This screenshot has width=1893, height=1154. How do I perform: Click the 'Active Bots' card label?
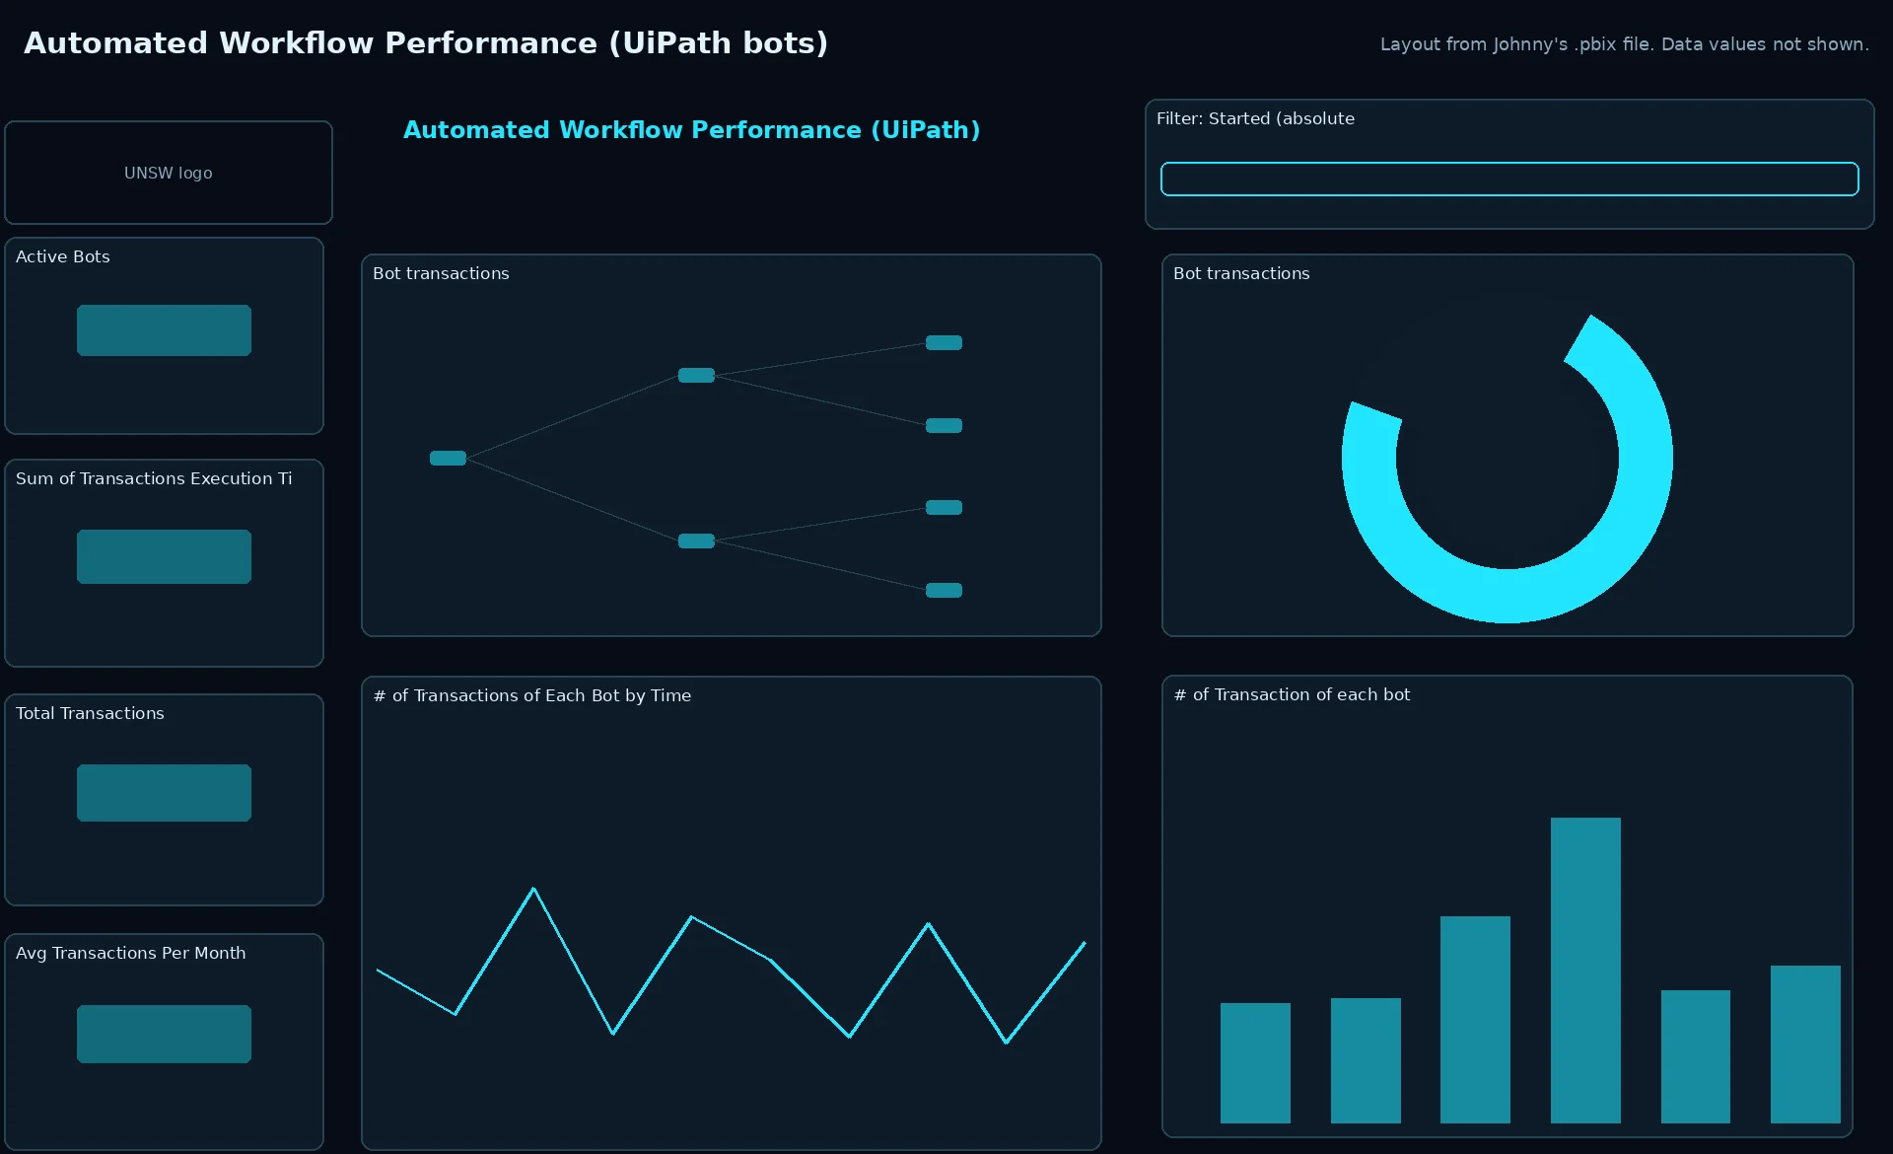click(63, 256)
